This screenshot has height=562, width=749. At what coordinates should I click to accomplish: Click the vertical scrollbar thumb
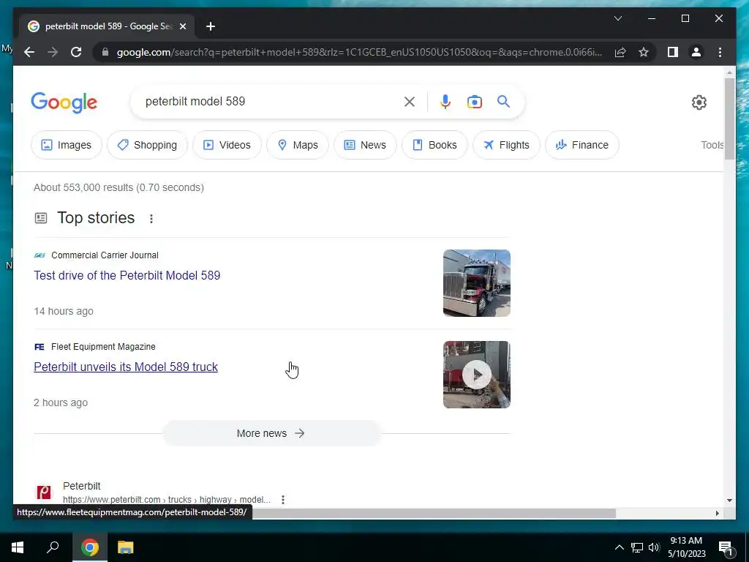pyautogui.click(x=729, y=119)
